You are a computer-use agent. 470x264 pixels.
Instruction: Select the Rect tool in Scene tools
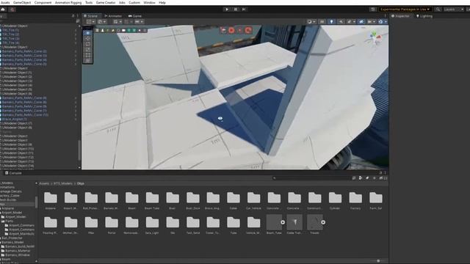click(87, 55)
